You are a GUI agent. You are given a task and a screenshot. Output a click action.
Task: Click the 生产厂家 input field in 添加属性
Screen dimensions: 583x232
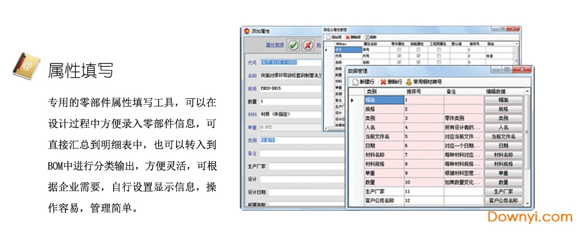(x=307, y=166)
